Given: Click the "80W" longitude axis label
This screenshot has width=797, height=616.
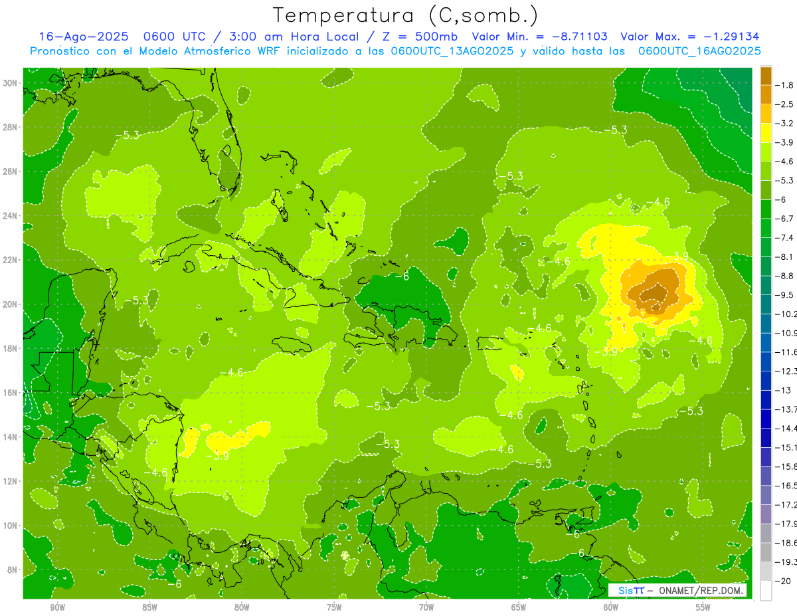Looking at the screenshot, I should 242,607.
